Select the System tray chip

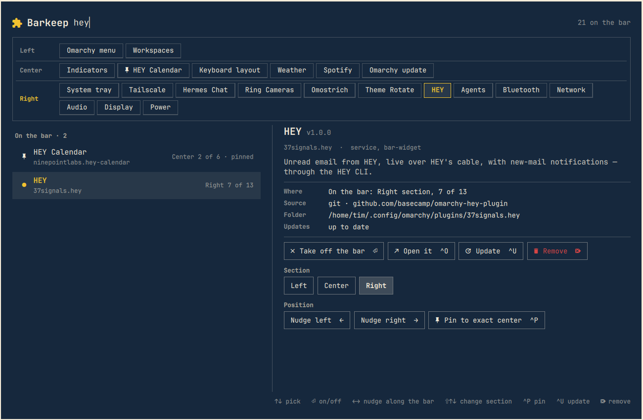pyautogui.click(x=89, y=90)
